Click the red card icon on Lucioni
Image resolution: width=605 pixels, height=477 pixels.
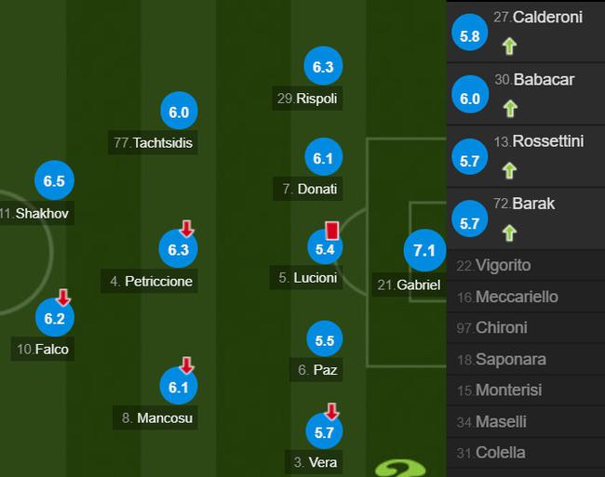tap(332, 231)
